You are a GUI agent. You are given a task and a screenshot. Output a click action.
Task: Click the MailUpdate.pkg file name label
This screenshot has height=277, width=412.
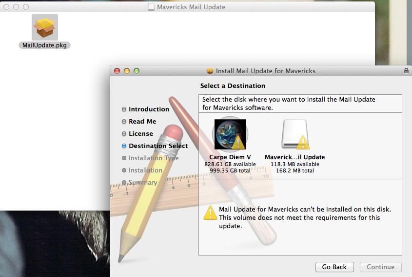coord(44,45)
